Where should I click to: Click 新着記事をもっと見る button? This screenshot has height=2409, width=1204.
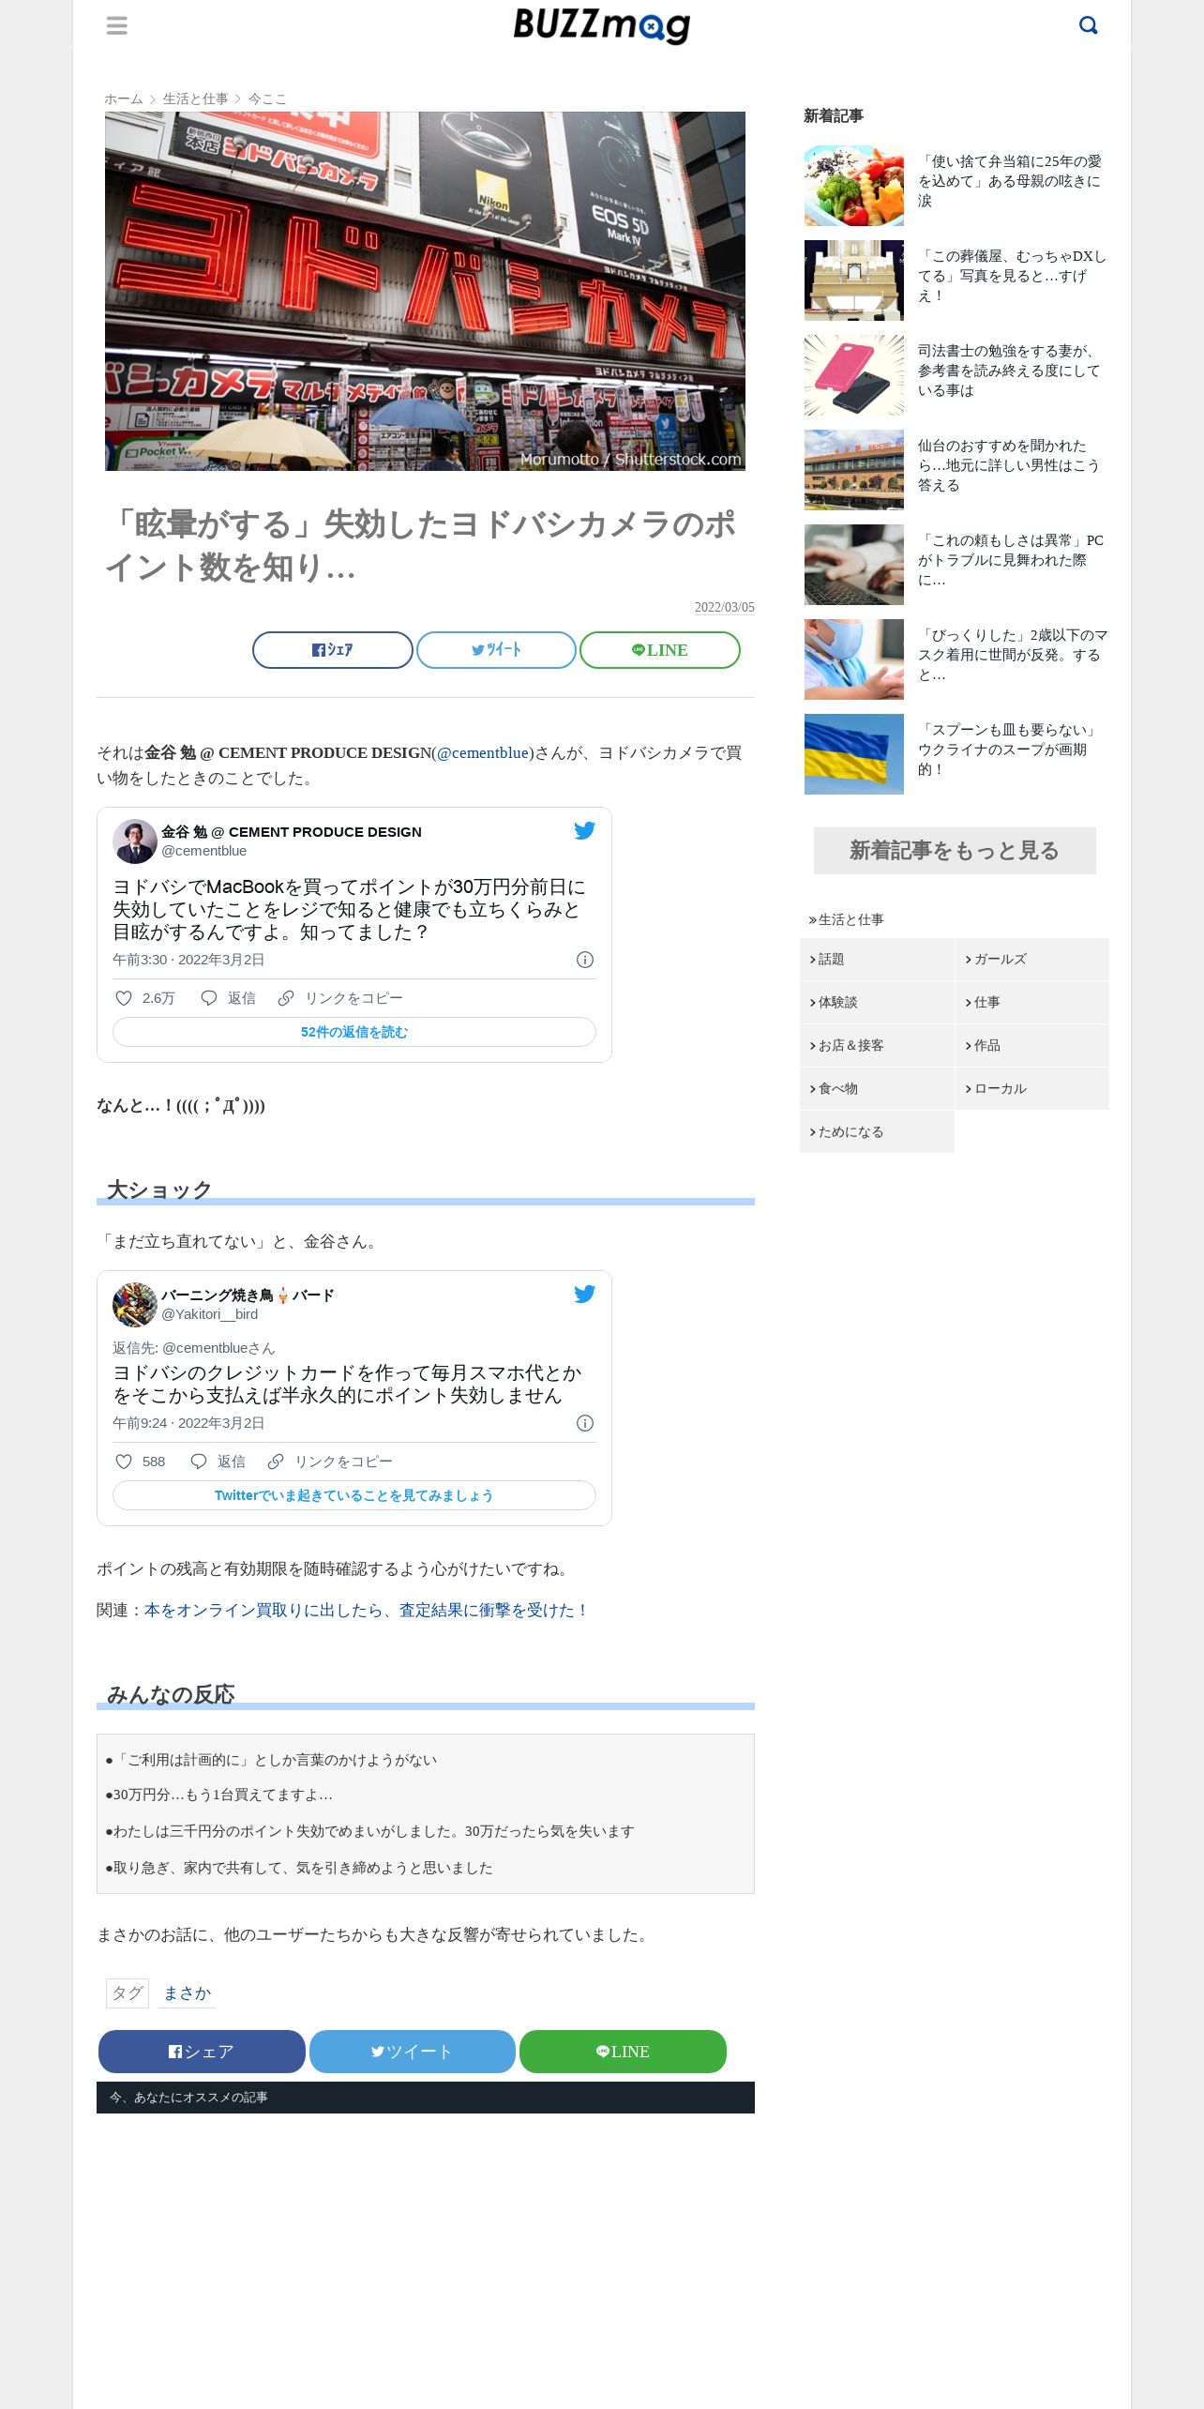click(x=955, y=851)
